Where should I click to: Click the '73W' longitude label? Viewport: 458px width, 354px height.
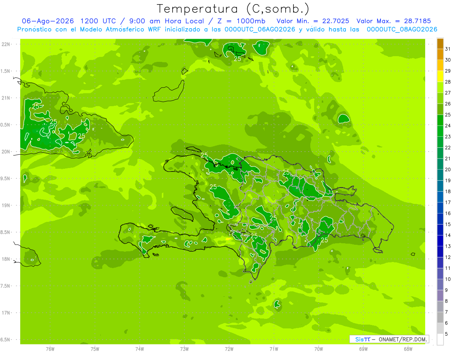pos(184,349)
